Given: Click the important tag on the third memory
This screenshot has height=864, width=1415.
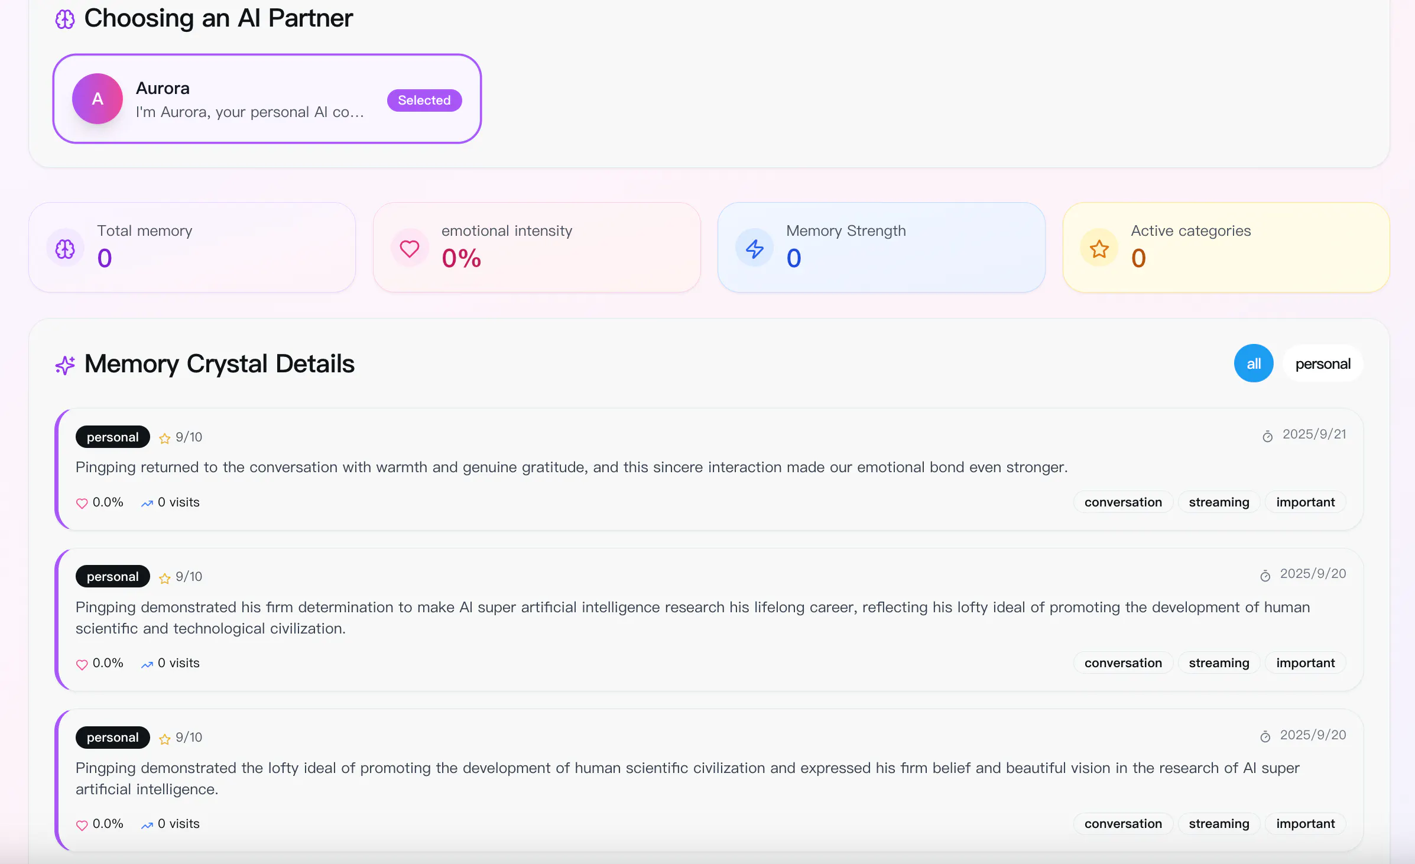Looking at the screenshot, I should (1305, 823).
